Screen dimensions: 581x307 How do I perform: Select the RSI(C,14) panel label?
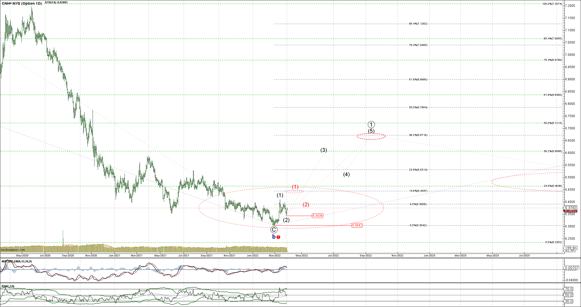coord(8,286)
